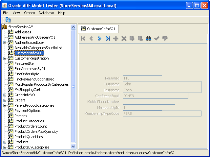Click the database commit icon

tap(132, 39)
